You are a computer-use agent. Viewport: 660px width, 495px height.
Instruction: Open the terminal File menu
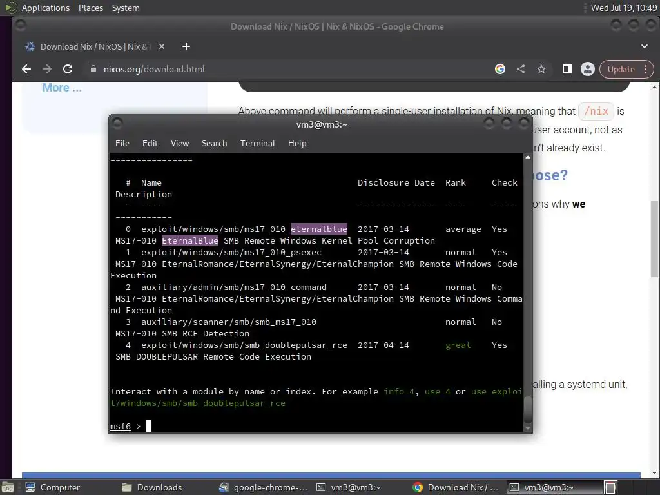pyautogui.click(x=122, y=143)
